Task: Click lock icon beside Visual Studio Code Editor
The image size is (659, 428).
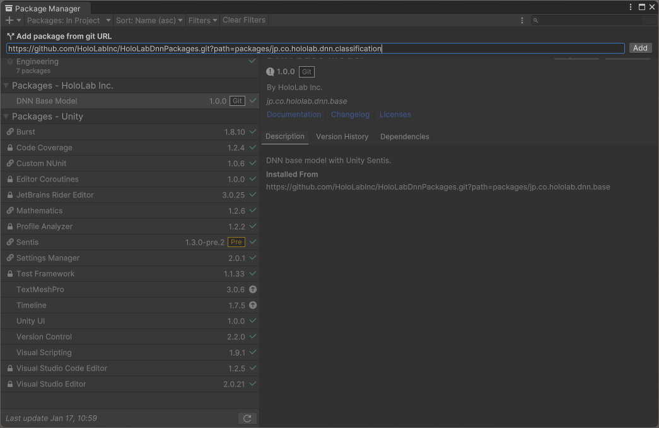Action: [10, 368]
